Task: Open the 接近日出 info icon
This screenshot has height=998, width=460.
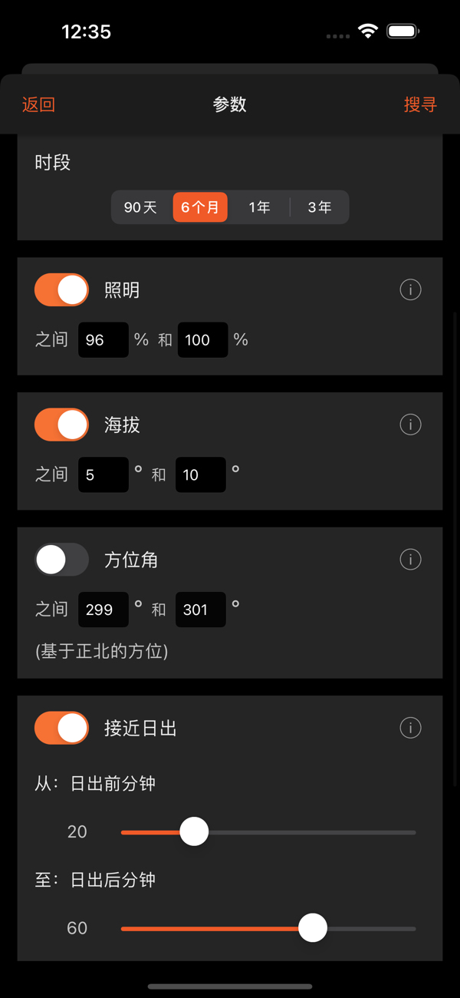Action: [410, 728]
